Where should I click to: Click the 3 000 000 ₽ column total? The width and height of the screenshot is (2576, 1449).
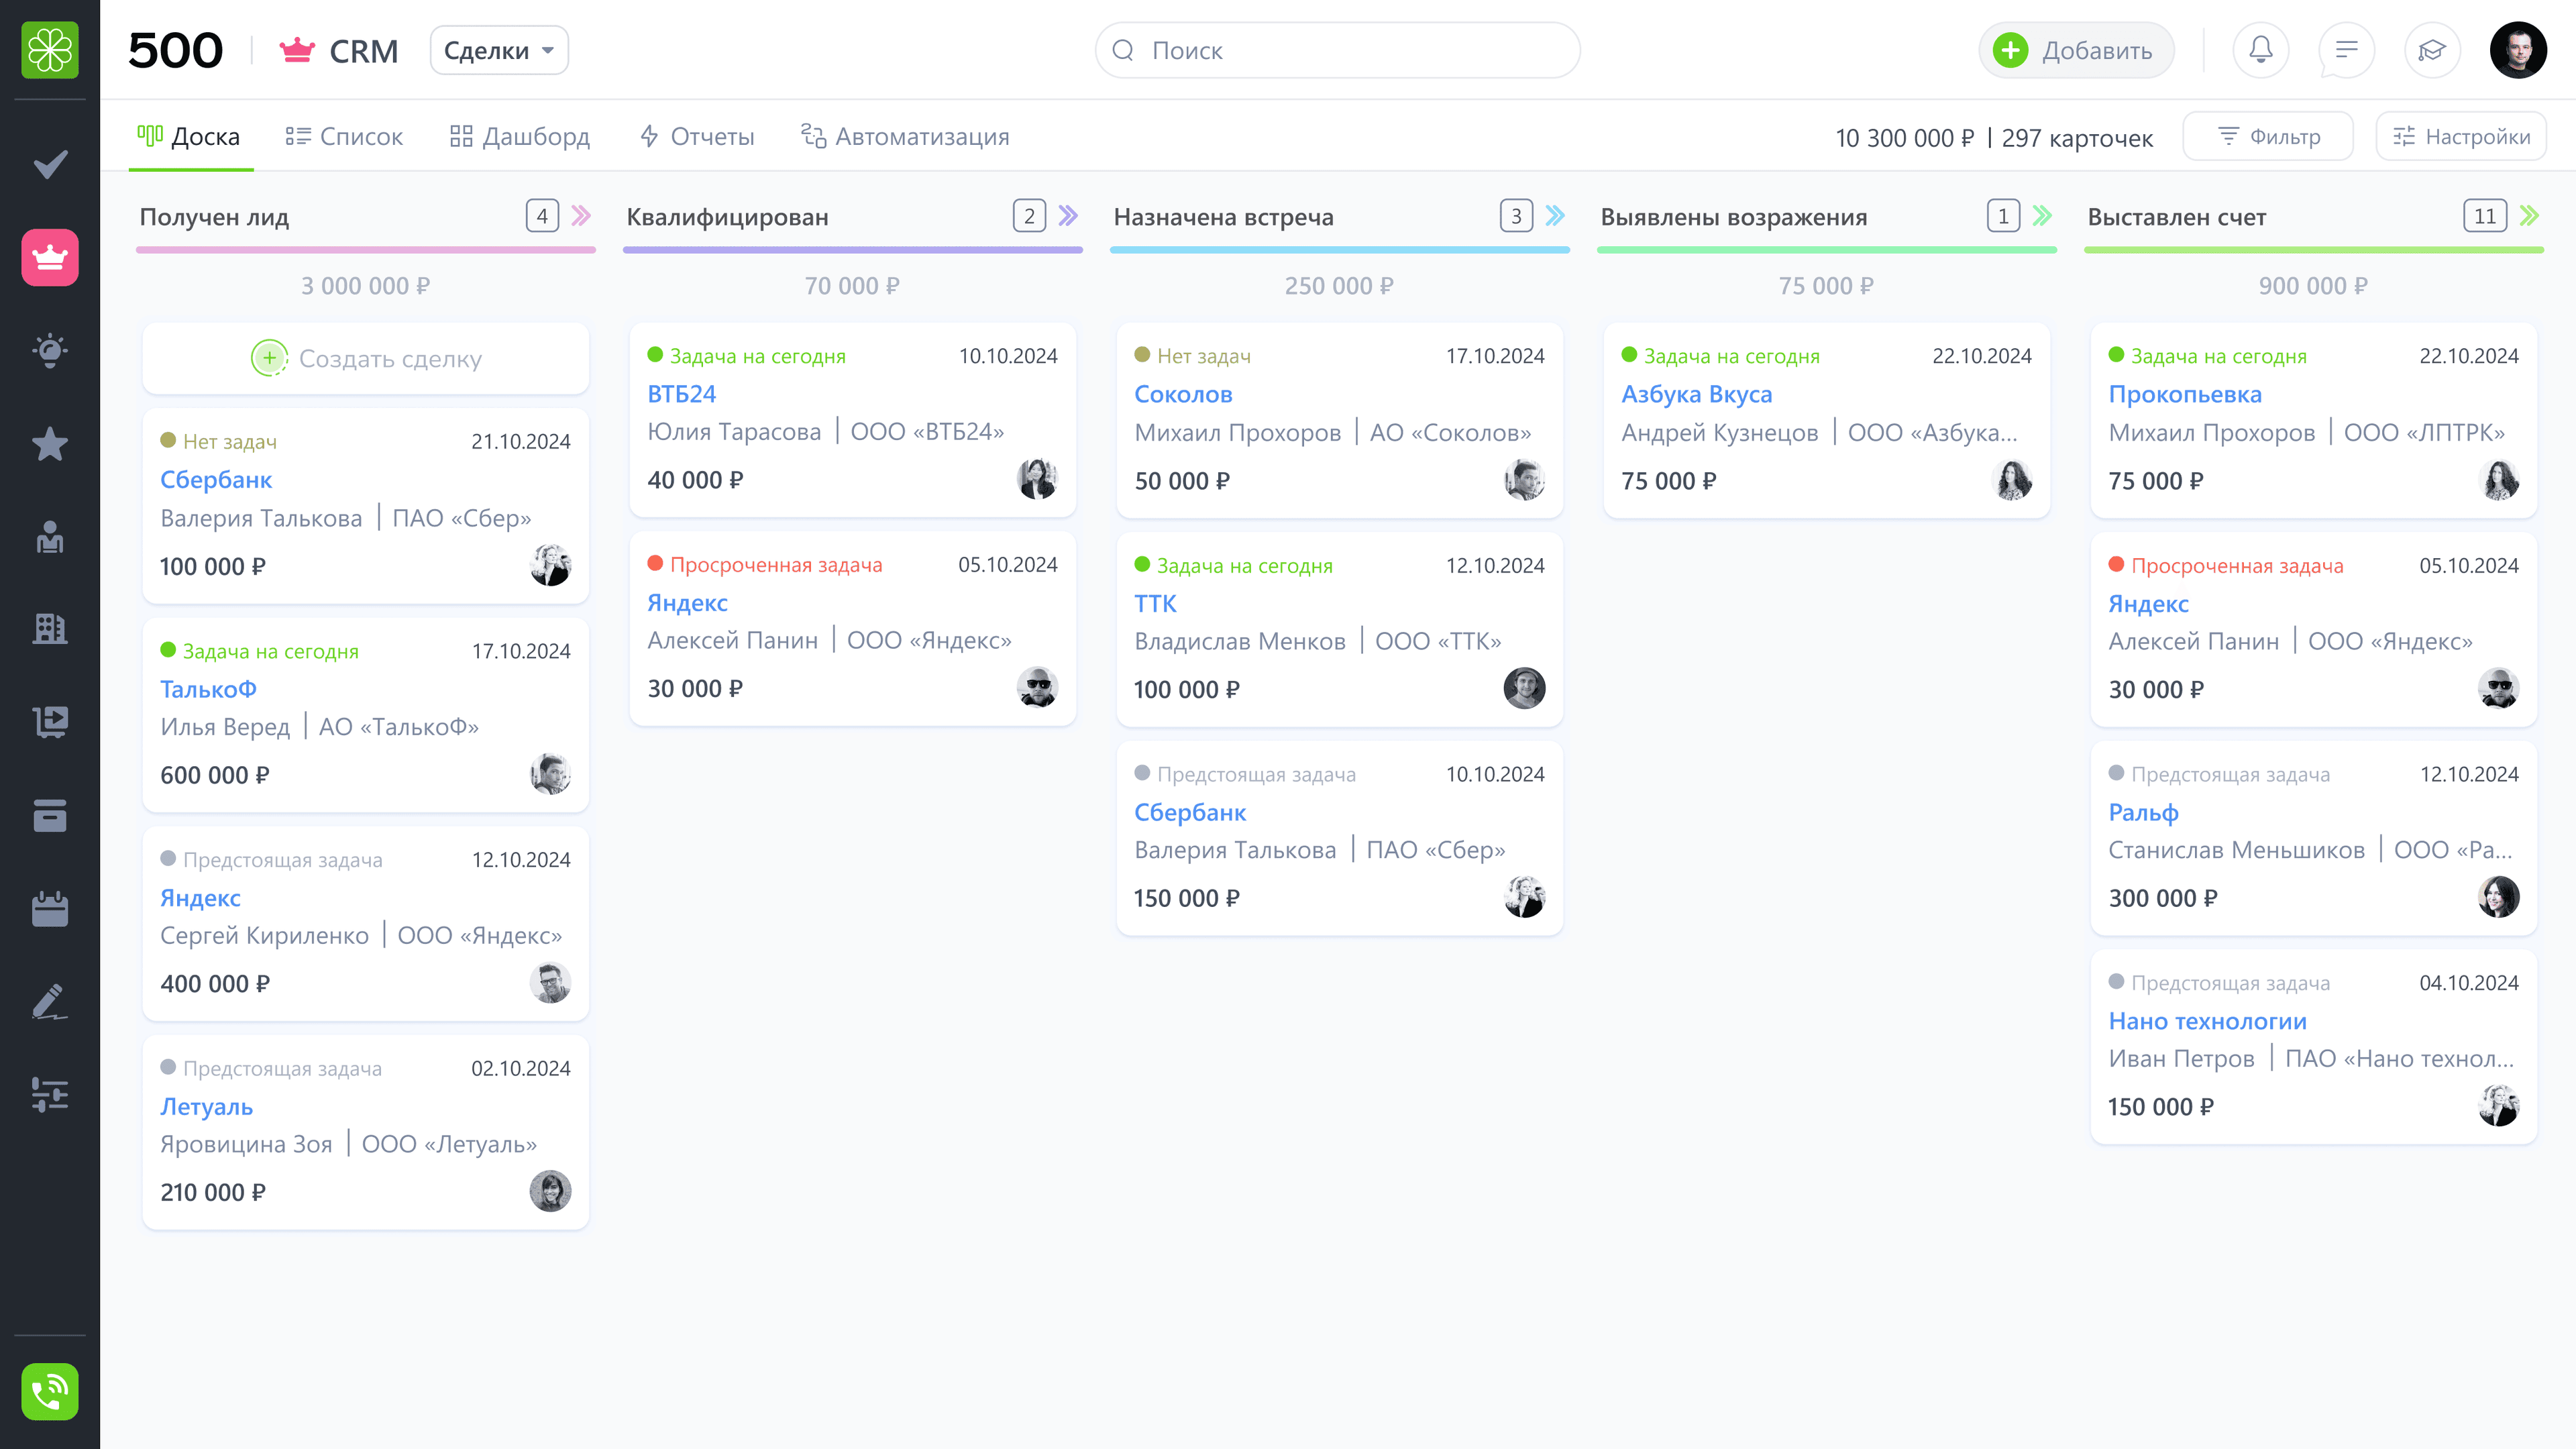[366, 286]
